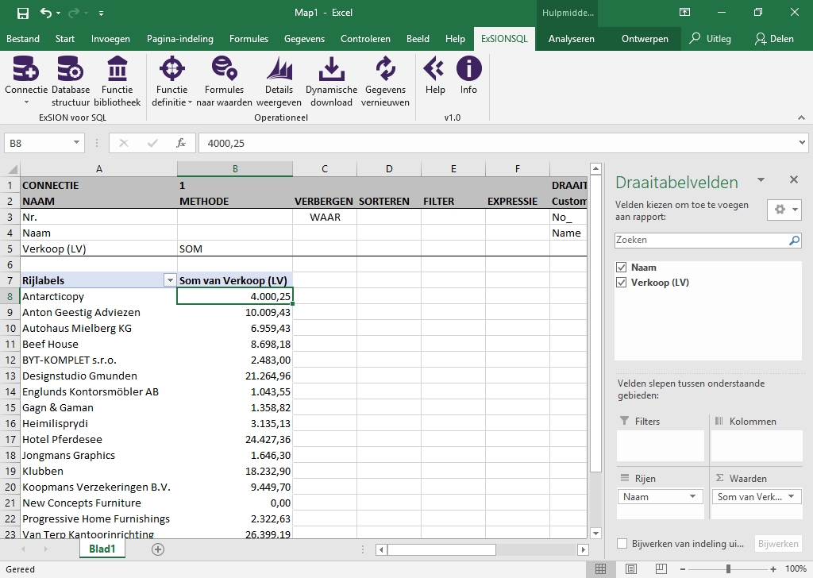Refresh data with Gegevens vernieuwen
The image size is (813, 578).
click(x=385, y=81)
